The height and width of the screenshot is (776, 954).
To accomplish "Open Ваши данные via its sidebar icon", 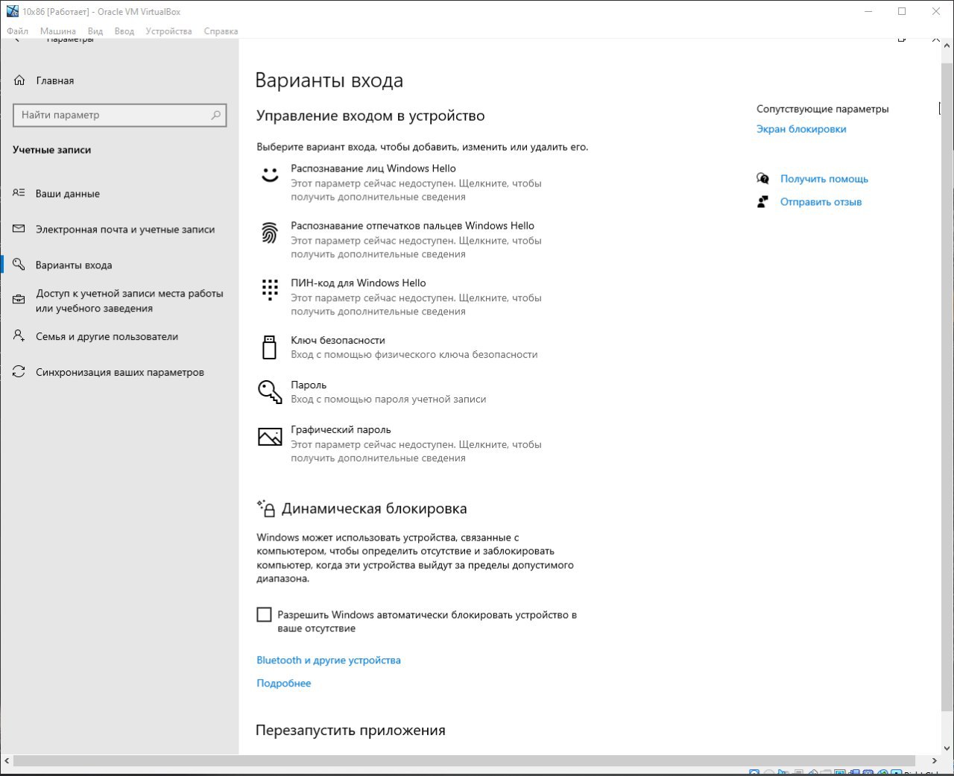I will [19, 193].
